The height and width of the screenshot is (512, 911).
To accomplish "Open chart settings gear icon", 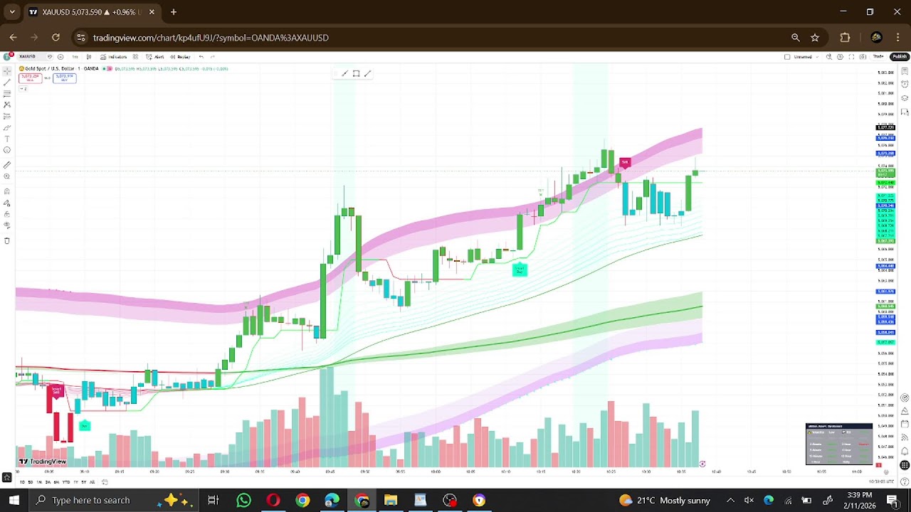I will [x=840, y=57].
